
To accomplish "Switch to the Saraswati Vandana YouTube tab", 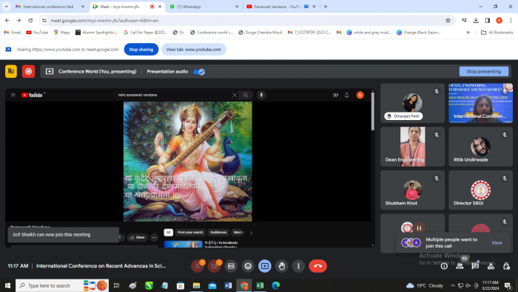I will point(280,7).
